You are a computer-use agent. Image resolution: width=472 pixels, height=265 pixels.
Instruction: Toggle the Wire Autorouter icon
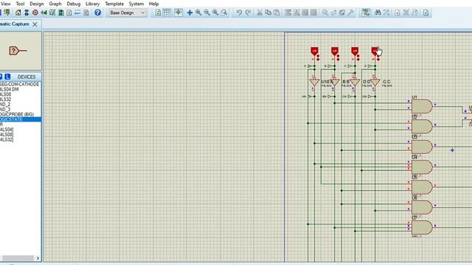click(366, 13)
